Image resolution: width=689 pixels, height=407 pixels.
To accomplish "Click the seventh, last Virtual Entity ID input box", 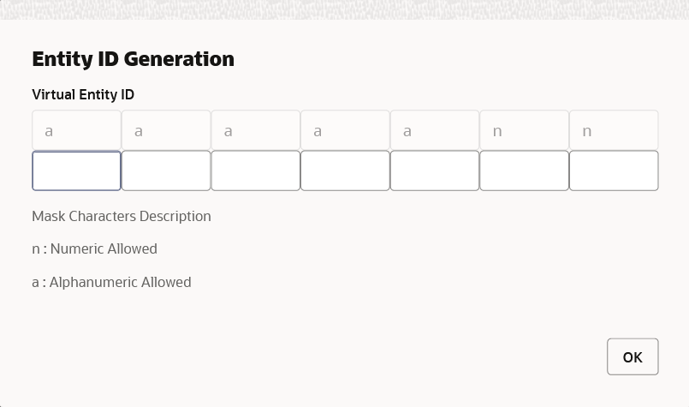I will 614,171.
